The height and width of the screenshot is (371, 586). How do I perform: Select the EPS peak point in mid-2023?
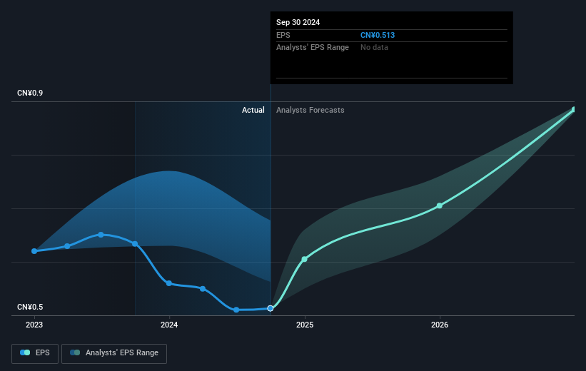(101, 235)
